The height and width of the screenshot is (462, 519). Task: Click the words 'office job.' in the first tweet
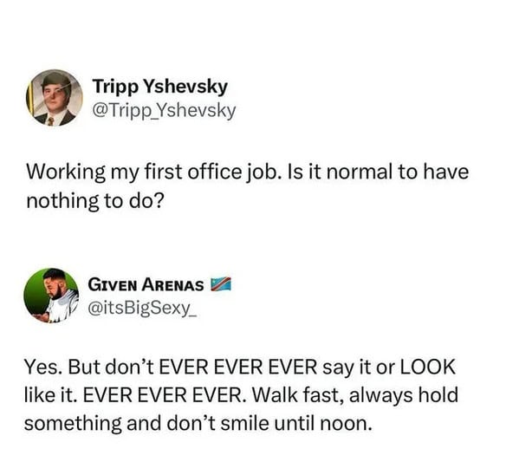[236, 172]
